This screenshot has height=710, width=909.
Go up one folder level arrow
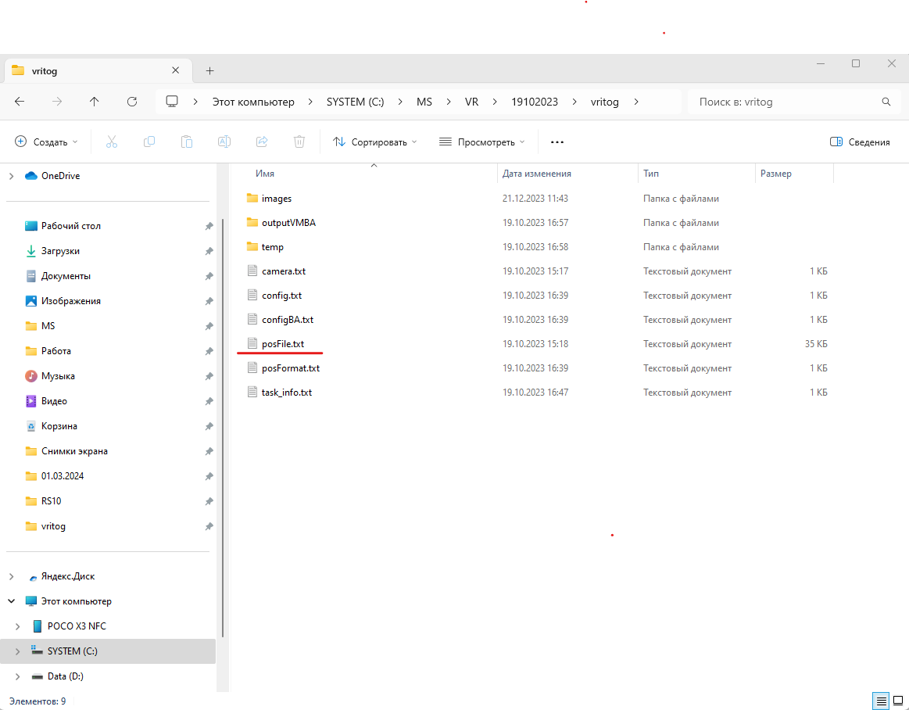pyautogui.click(x=94, y=102)
